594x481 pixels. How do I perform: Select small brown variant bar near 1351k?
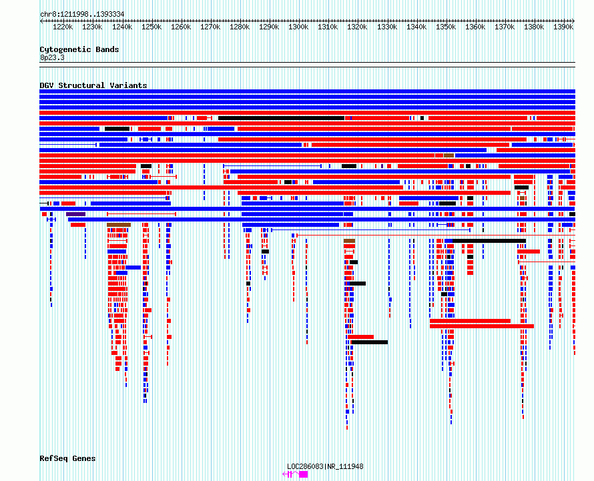point(449,155)
